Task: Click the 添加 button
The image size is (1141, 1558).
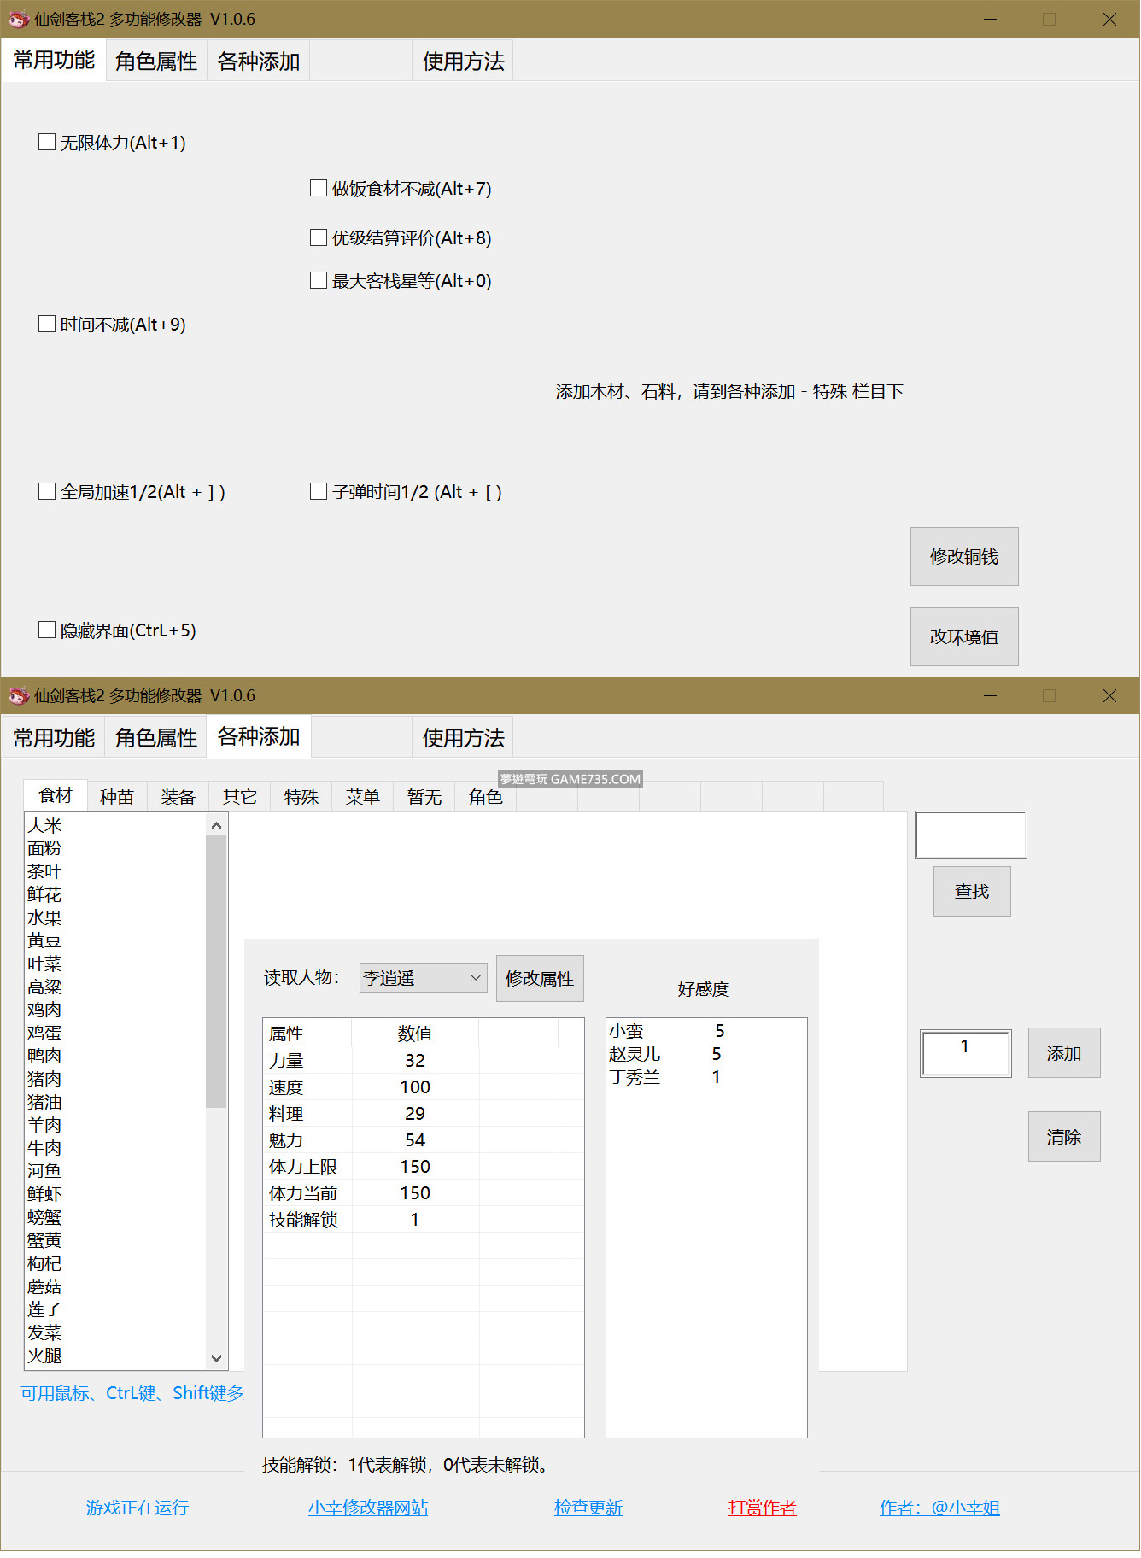Action: (x=1064, y=1053)
